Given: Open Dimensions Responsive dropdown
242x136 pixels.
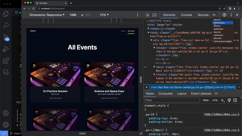Looking at the screenshot, I should point(47,15).
